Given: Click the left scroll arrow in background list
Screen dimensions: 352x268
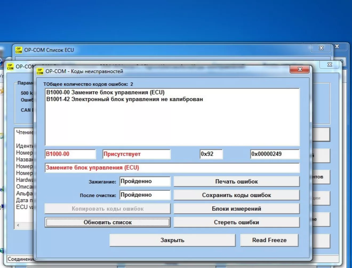Looking at the screenshot, I should 18,225.
